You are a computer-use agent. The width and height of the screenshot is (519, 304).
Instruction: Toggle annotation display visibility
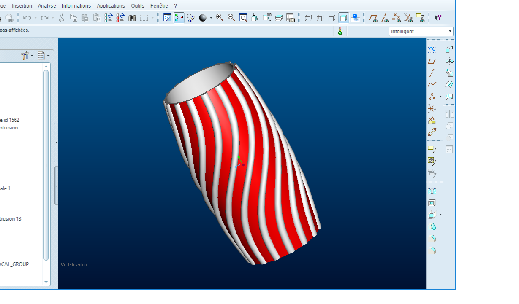coord(420,18)
